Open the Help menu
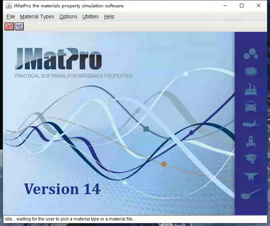This screenshot has width=270, height=226. [x=109, y=16]
